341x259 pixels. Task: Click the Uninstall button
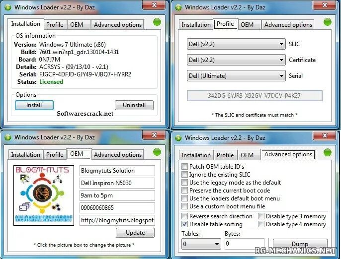pyautogui.click(x=134, y=105)
